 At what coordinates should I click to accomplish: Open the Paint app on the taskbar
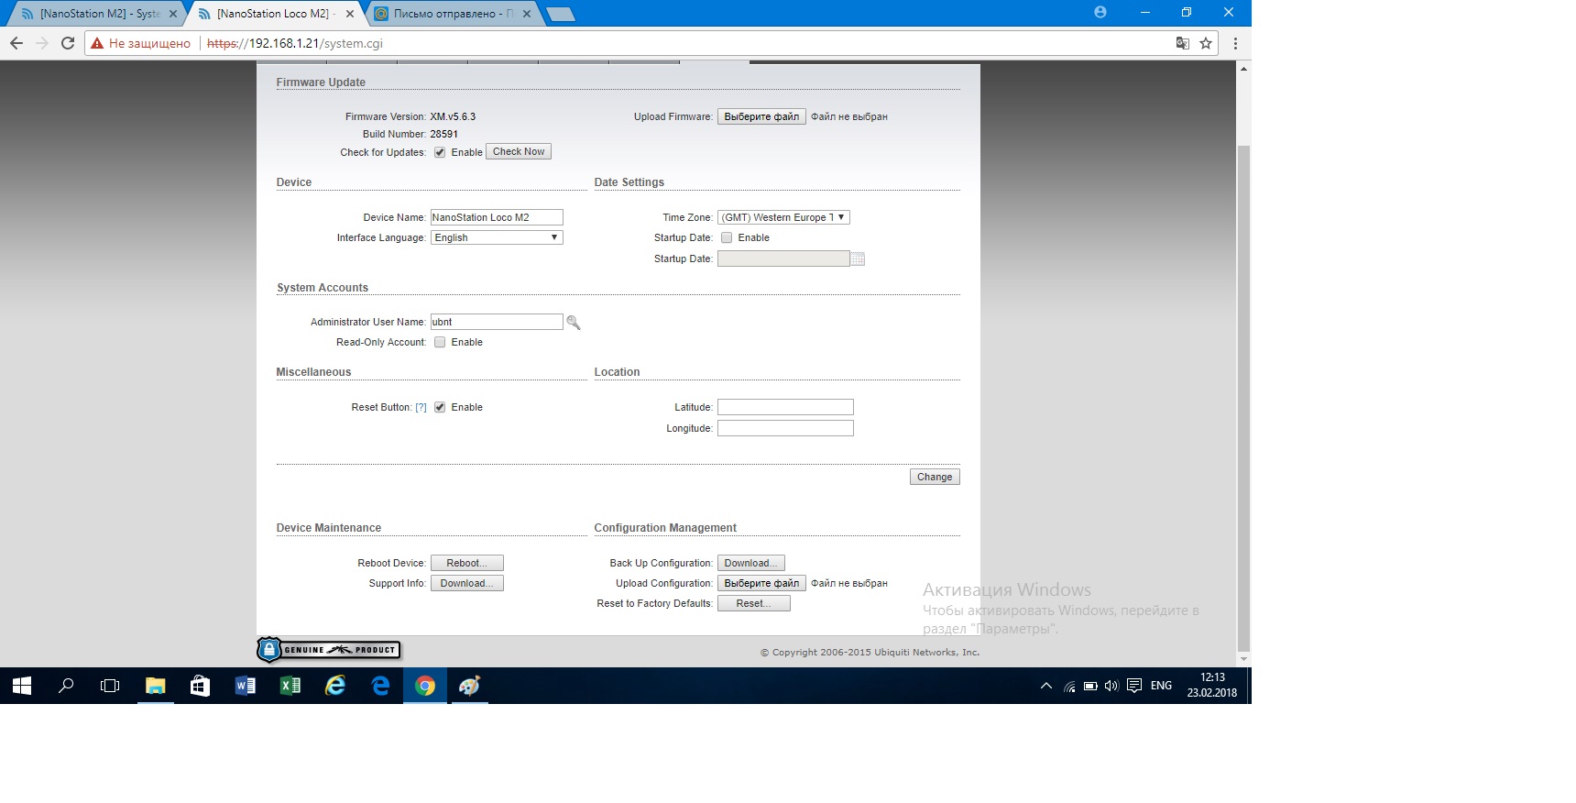[470, 686]
